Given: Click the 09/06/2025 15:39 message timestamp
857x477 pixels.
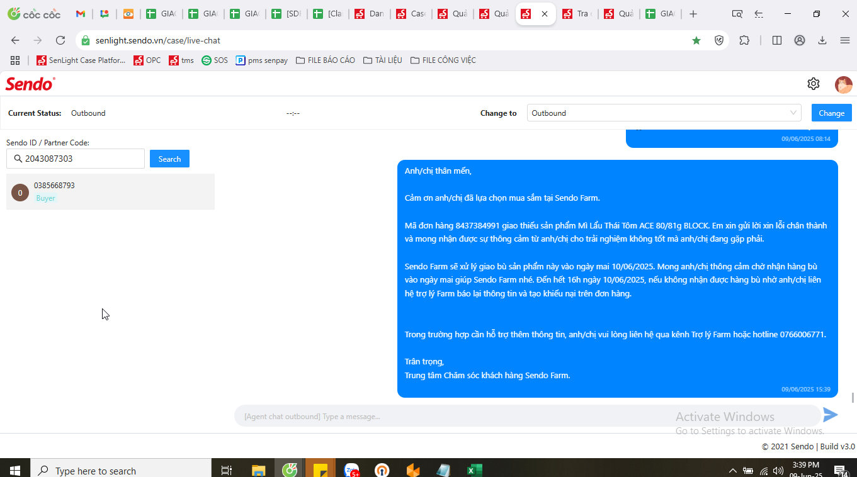Looking at the screenshot, I should click(x=806, y=389).
